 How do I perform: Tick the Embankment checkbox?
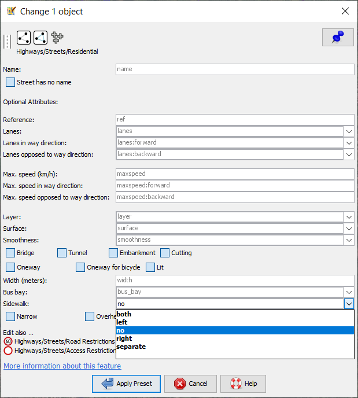(x=113, y=253)
